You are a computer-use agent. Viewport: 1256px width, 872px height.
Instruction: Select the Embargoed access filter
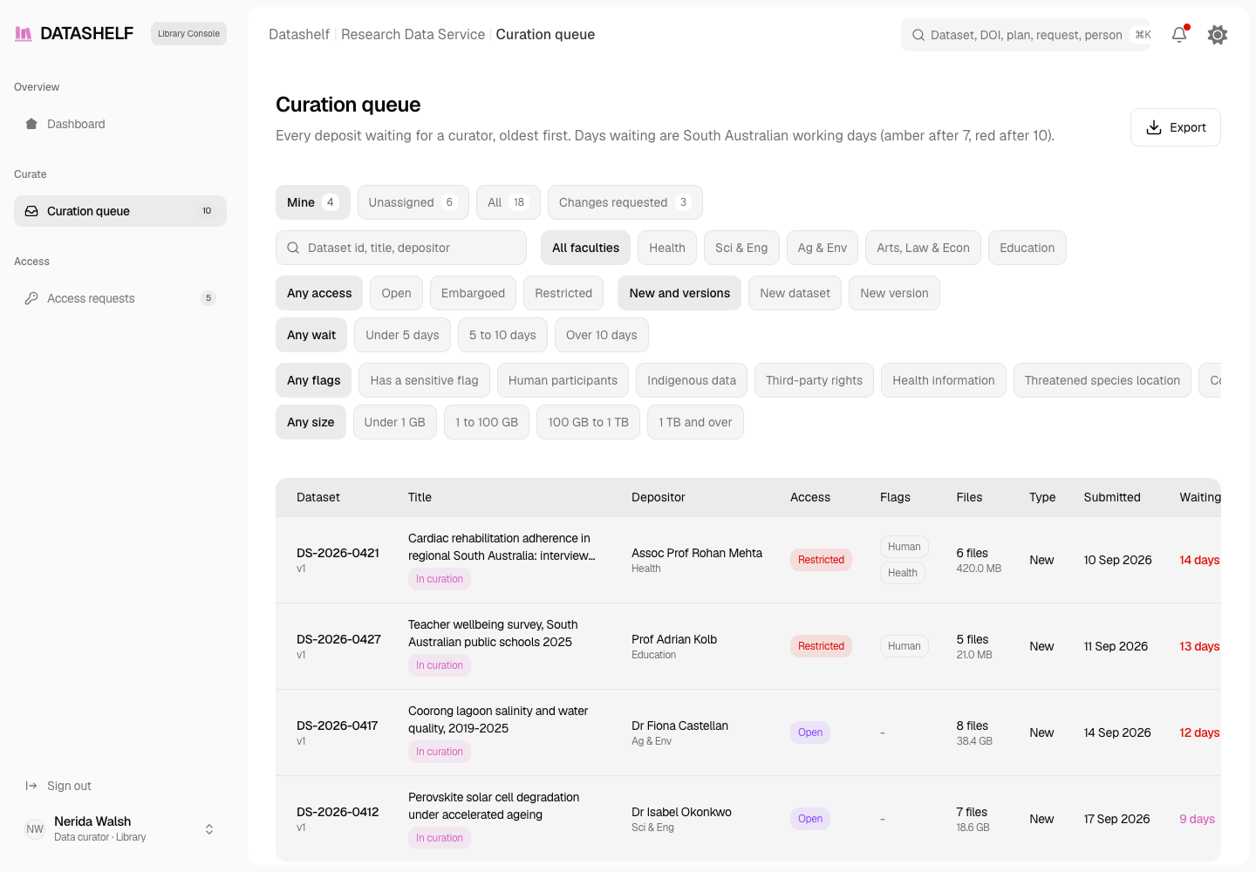[x=473, y=293]
